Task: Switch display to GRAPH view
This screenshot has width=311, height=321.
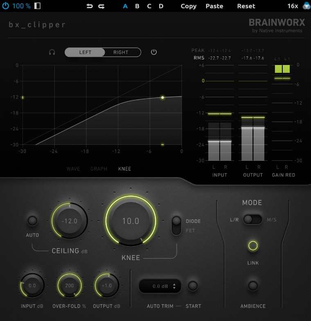Action: (x=99, y=169)
